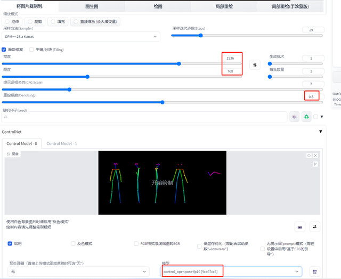Enable the 反色模式 checkbox

click(73, 243)
